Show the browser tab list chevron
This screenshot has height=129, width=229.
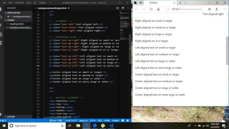(x=185, y=3)
